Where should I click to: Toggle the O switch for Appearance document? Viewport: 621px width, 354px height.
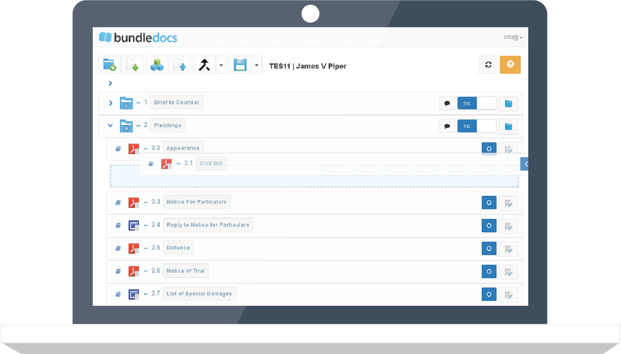[489, 149]
